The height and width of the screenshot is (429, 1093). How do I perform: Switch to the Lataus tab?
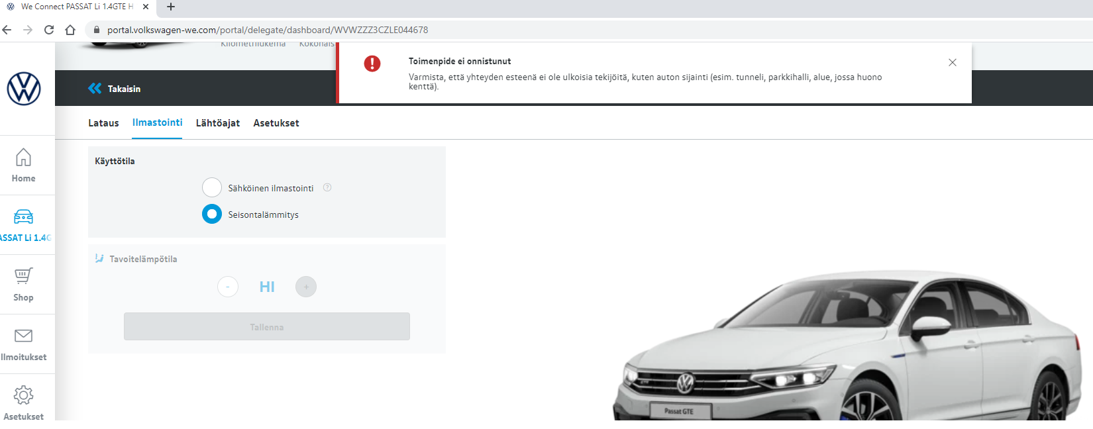tap(103, 123)
